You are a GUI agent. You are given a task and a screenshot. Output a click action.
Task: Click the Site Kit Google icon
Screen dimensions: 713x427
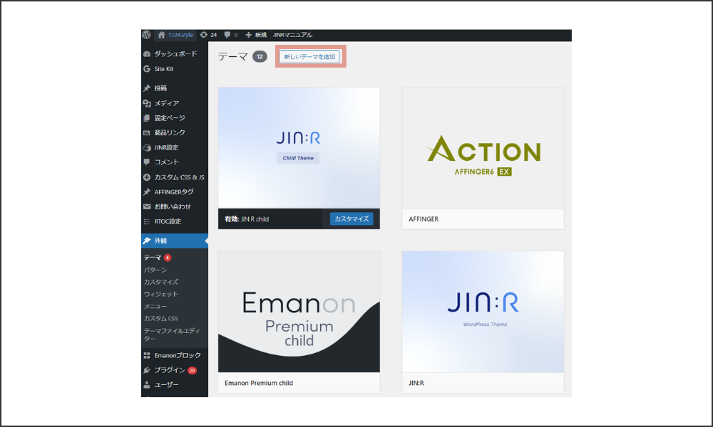click(147, 69)
